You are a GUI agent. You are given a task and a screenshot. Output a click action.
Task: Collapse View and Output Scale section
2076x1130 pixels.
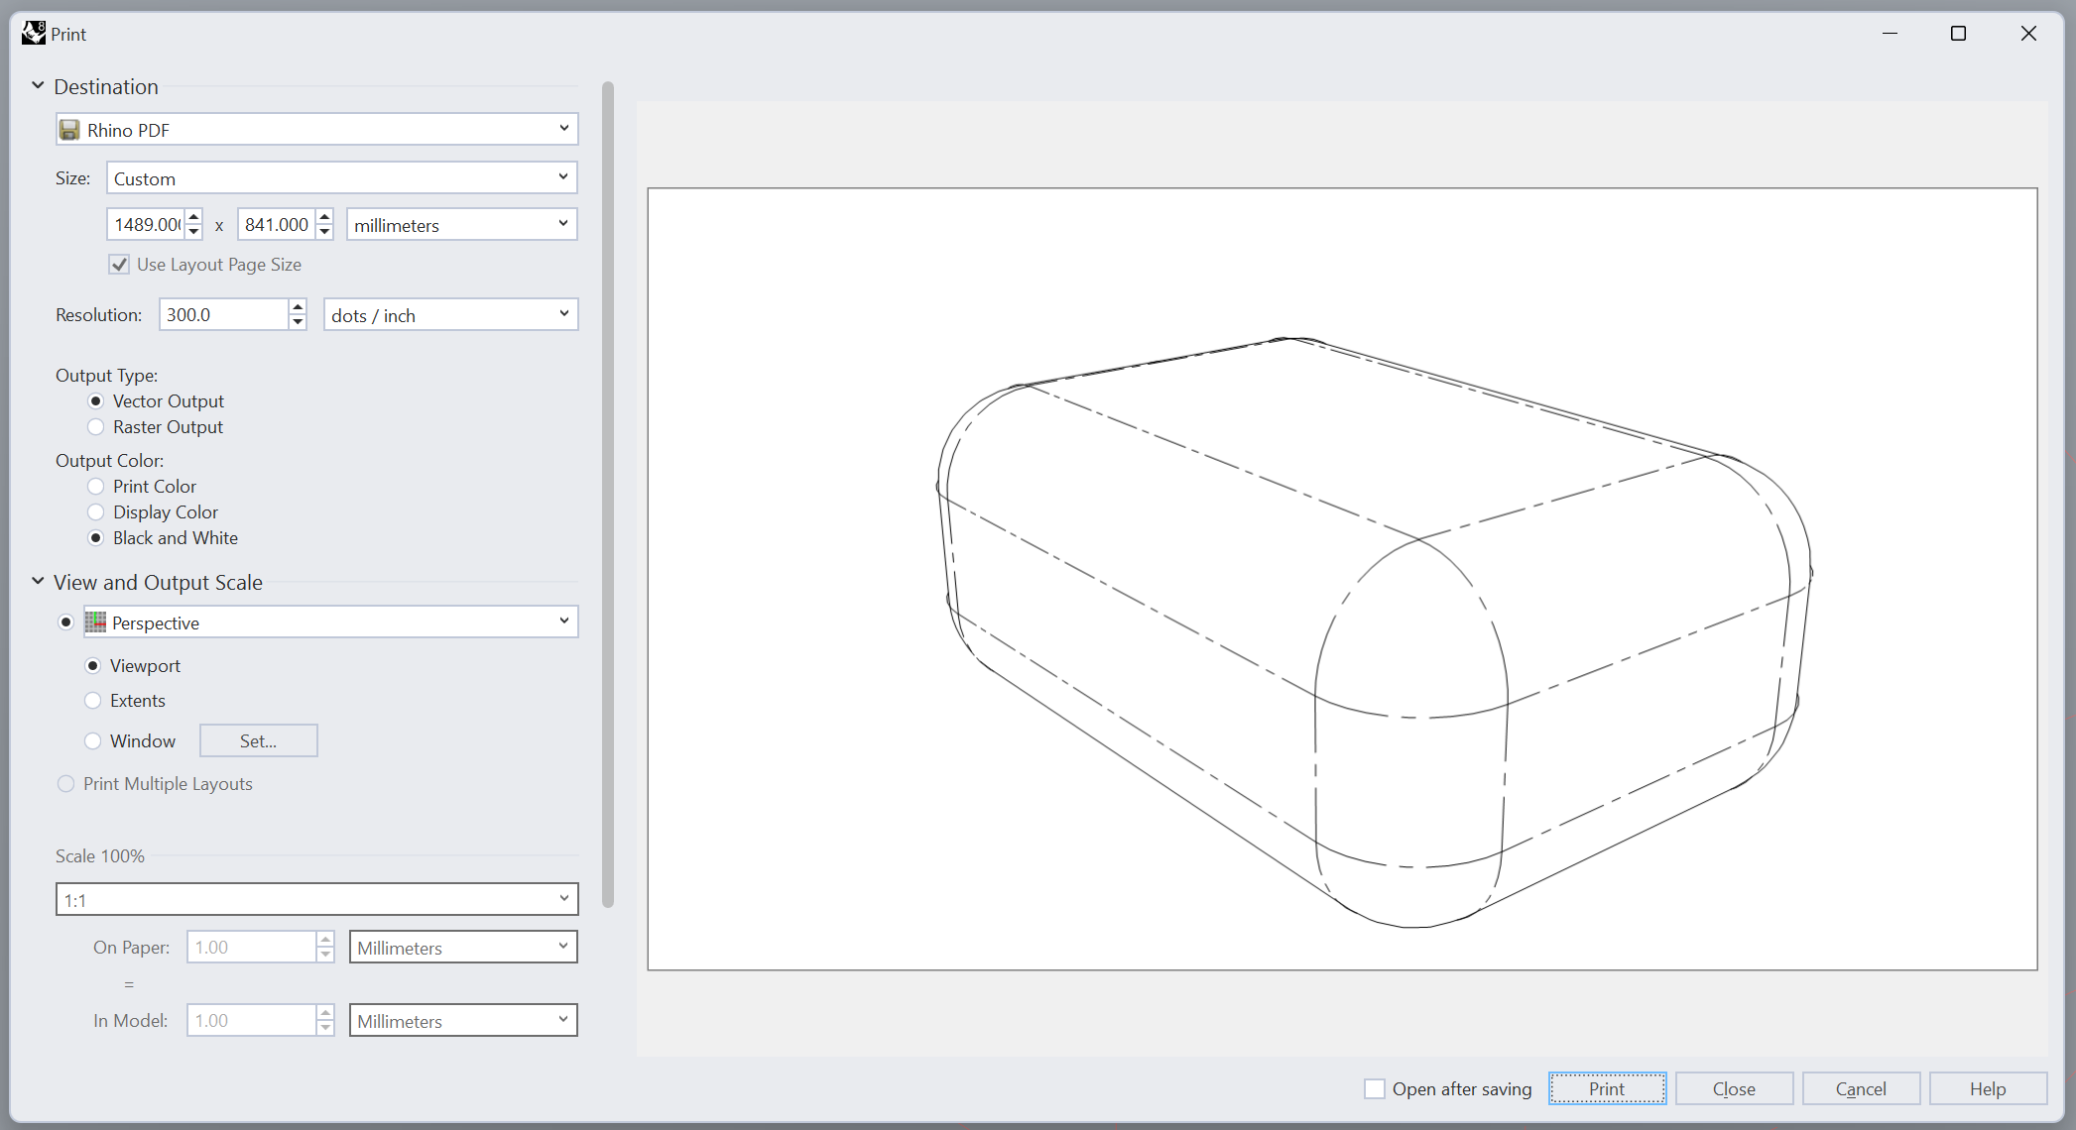pyautogui.click(x=38, y=582)
